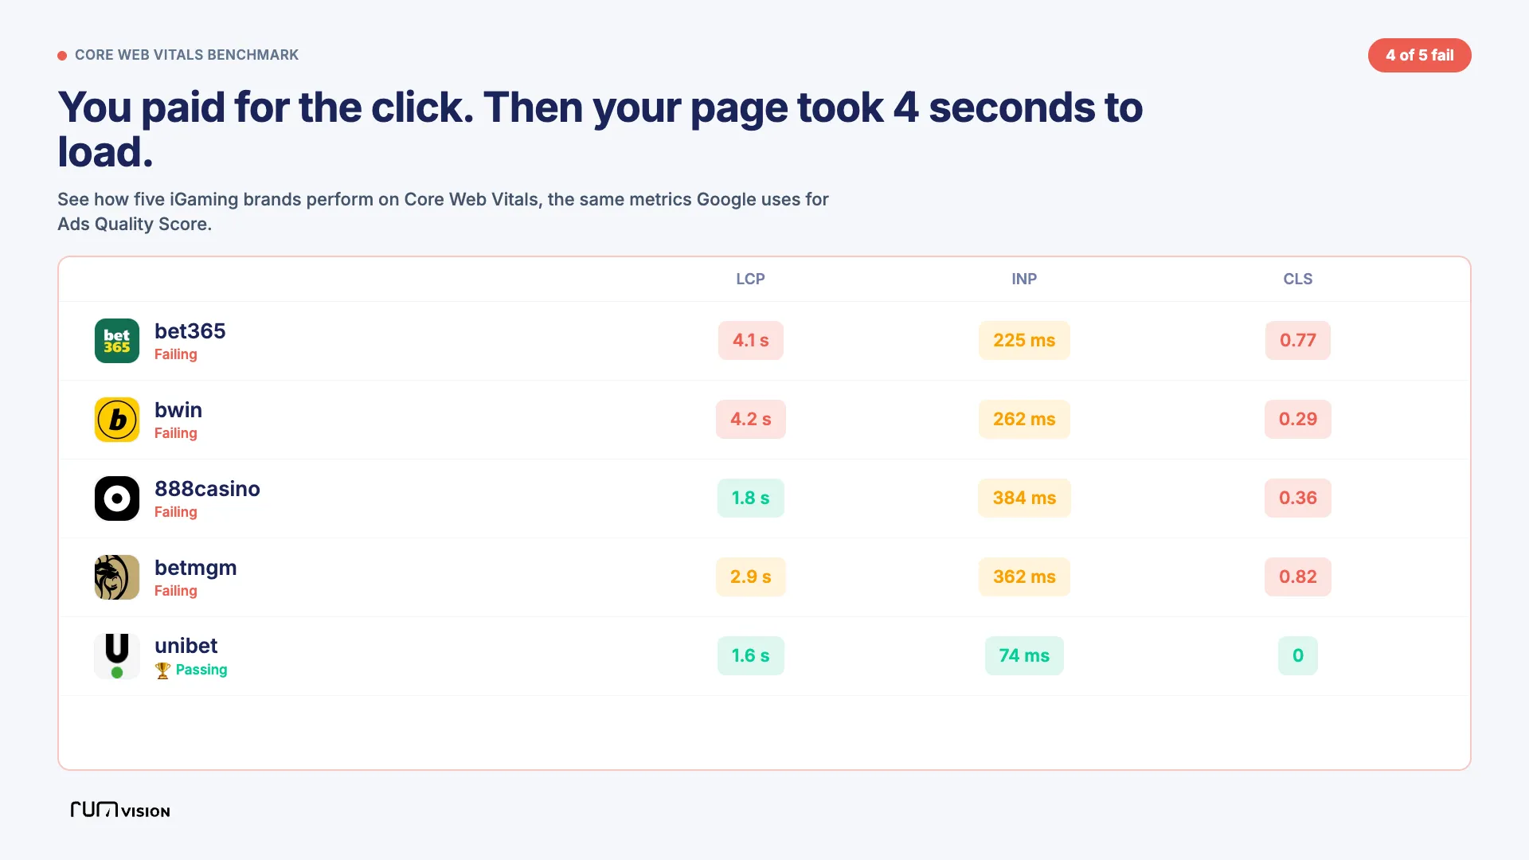The image size is (1529, 860).
Task: Click the trophy icon next to Passing
Action: point(162,670)
